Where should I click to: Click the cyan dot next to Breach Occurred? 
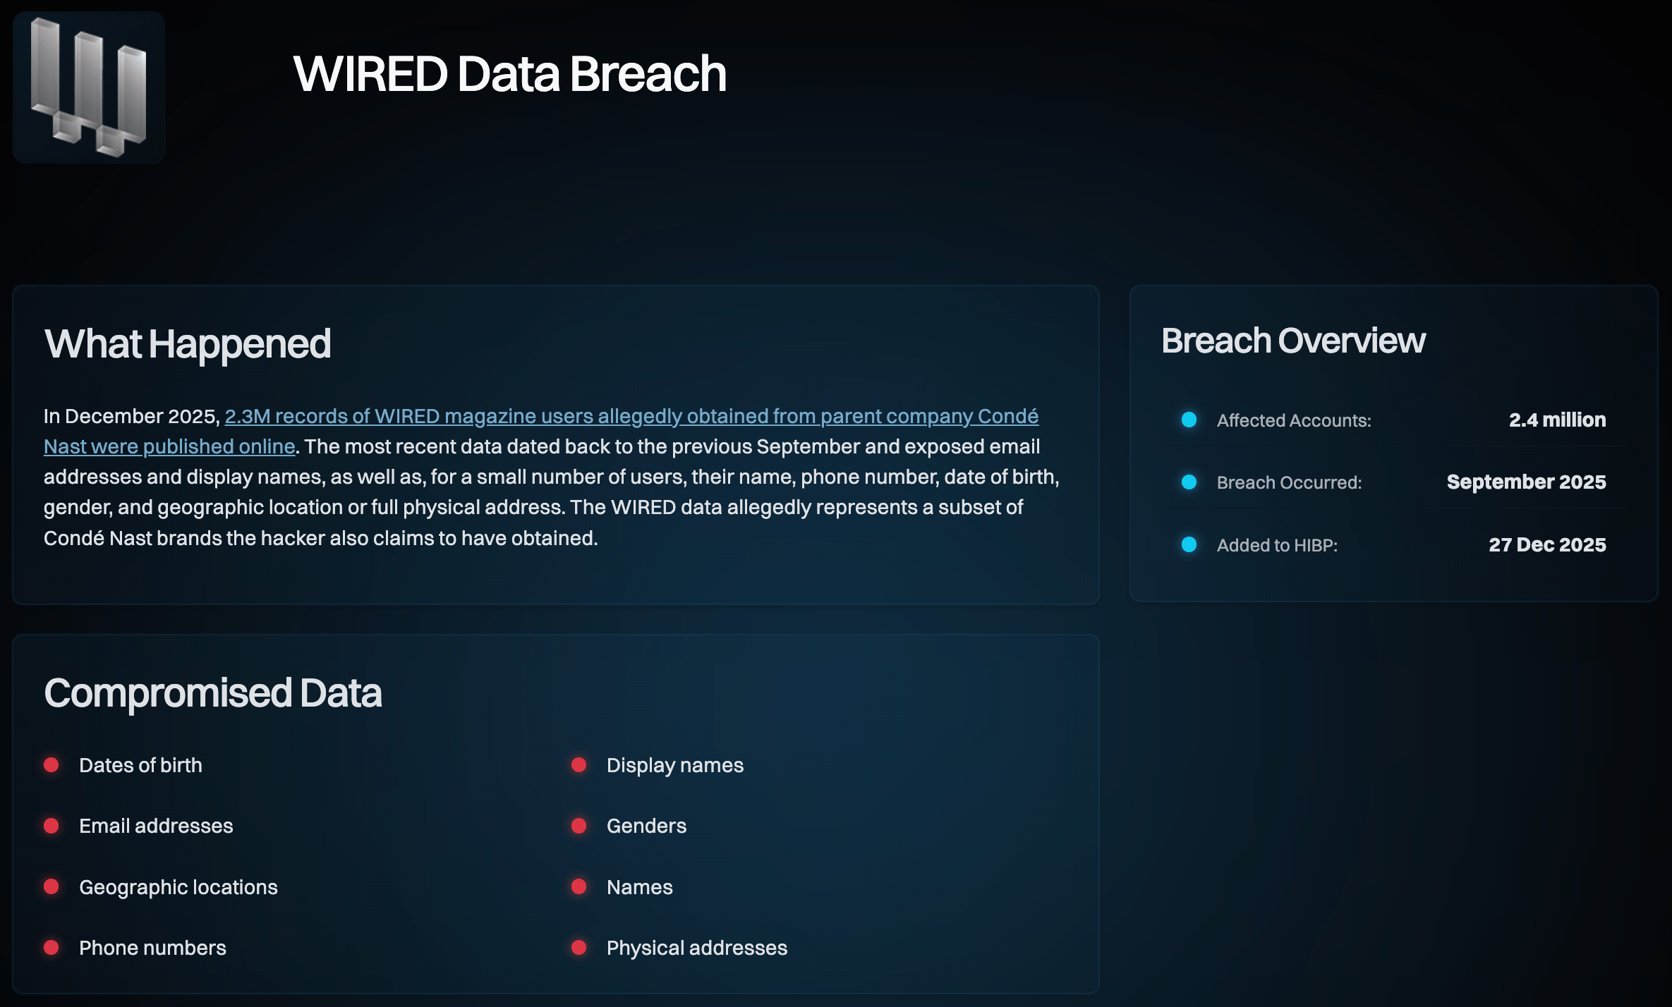pos(1189,482)
